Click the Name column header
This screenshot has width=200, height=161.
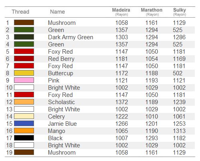tap(58, 12)
